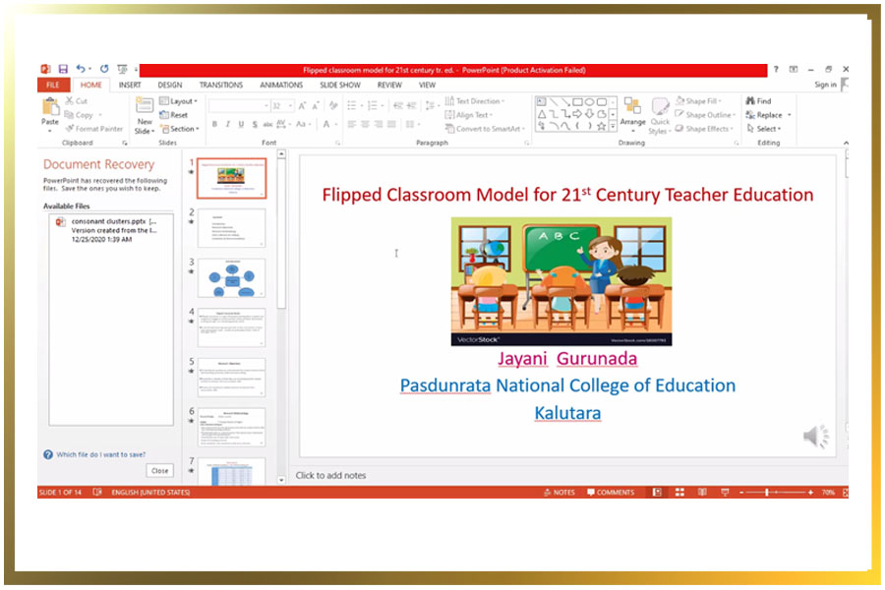This screenshot has height=590, width=885.
Task: Close the Document Recovery pane
Action: point(159,470)
